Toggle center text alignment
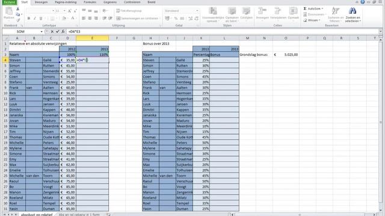 [90, 19]
